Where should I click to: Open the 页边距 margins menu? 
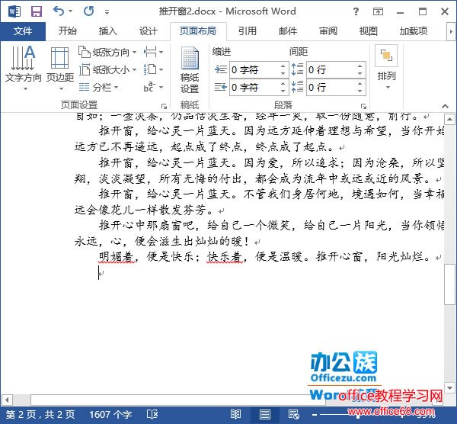point(60,68)
